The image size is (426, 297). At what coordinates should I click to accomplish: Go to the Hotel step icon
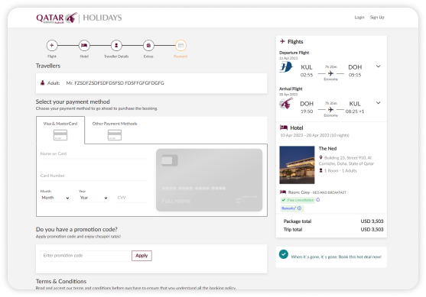(84, 45)
